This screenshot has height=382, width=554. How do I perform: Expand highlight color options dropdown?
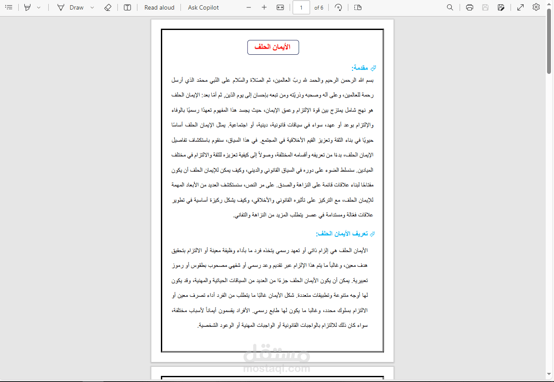39,7
